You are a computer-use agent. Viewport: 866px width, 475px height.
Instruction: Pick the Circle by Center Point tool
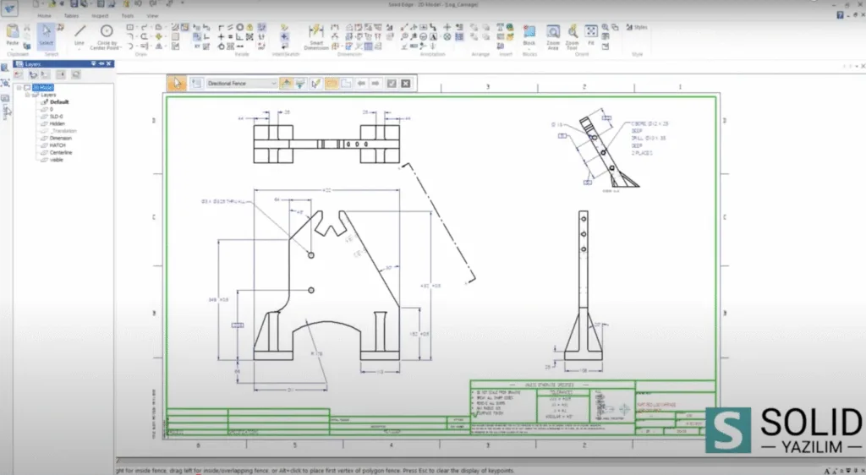[x=107, y=36]
